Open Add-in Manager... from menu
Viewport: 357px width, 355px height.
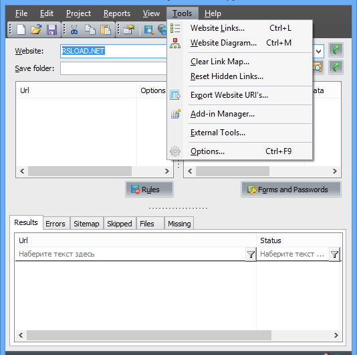tap(239, 114)
